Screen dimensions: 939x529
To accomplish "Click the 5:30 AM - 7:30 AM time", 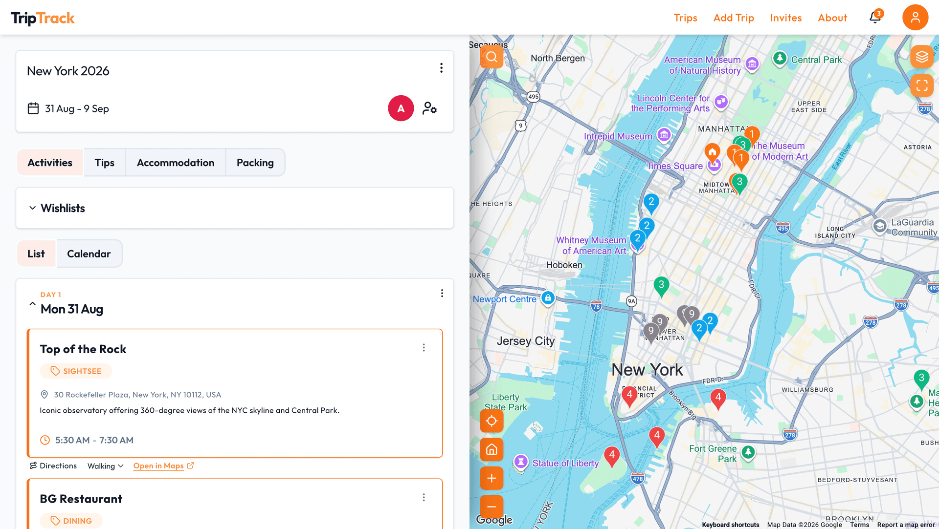I will click(94, 440).
